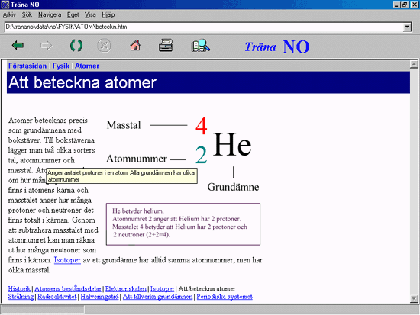This screenshot has width=420, height=315.
Task: Open the Atomens beståndsdelar link
Action: coord(68,289)
